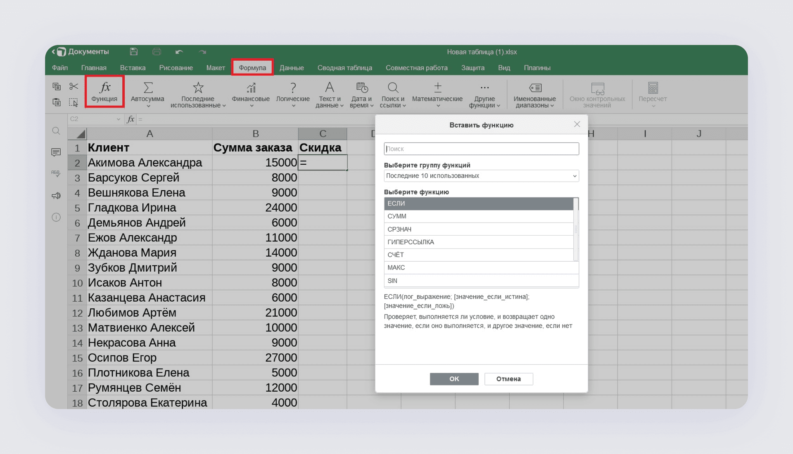The height and width of the screenshot is (454, 793).
Task: Expand the cell name box dropdown
Action: (x=118, y=119)
